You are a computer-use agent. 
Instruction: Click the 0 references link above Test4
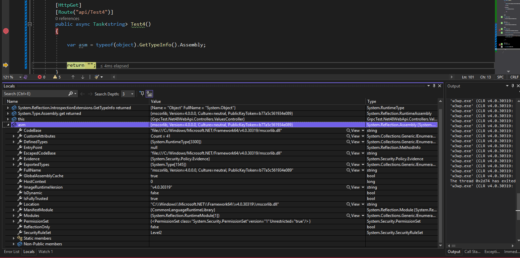(67, 18)
